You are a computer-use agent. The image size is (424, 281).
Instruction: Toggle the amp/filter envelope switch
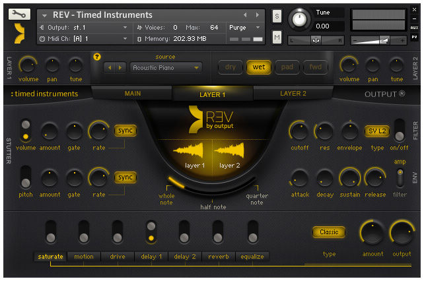pos(400,178)
